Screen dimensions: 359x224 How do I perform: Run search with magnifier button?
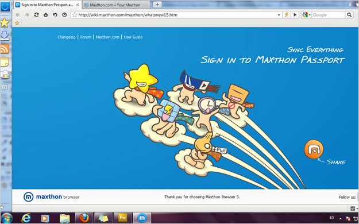[x=349, y=15]
